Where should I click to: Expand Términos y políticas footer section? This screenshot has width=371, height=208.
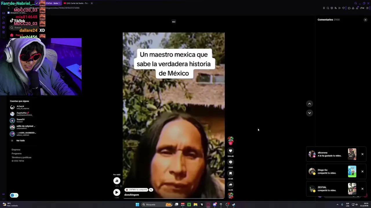[21, 157]
